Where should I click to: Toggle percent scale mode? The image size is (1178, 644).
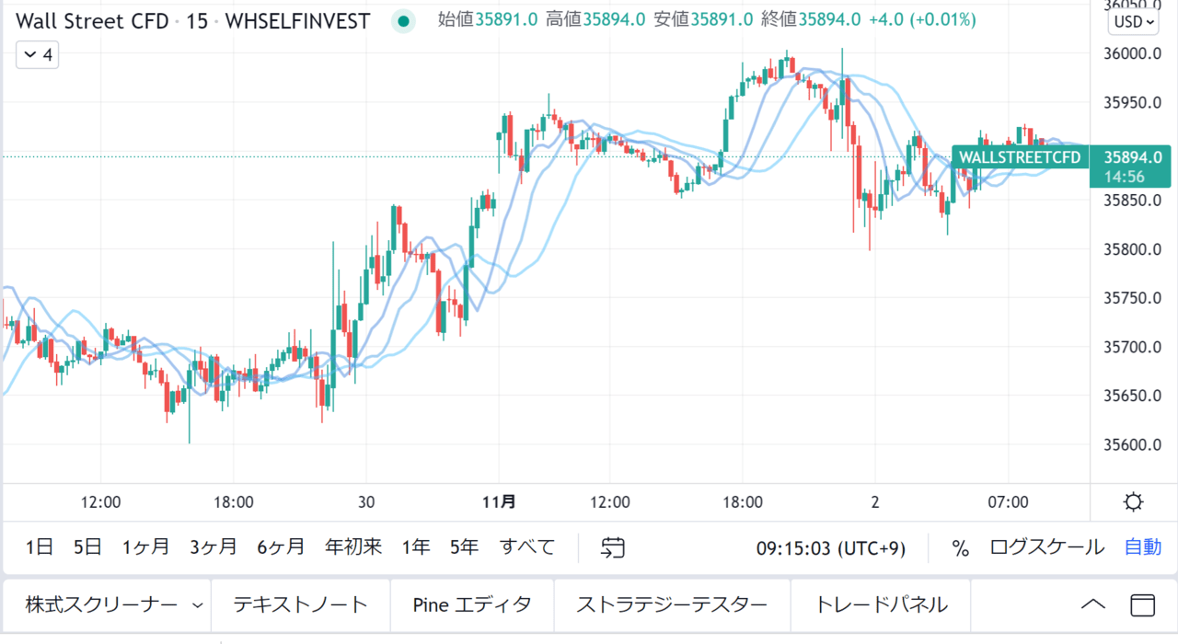pyautogui.click(x=961, y=548)
